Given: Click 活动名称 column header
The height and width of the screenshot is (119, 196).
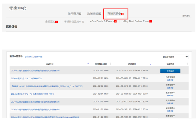Looking at the screenshot, I should coord(50,64).
